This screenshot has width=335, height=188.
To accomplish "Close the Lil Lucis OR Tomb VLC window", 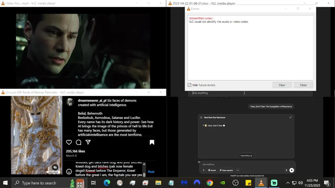I will pyautogui.click(x=161, y=92).
